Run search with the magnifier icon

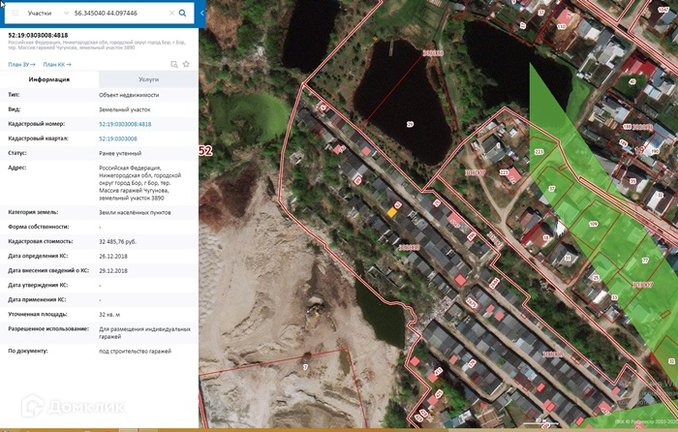pyautogui.click(x=182, y=13)
